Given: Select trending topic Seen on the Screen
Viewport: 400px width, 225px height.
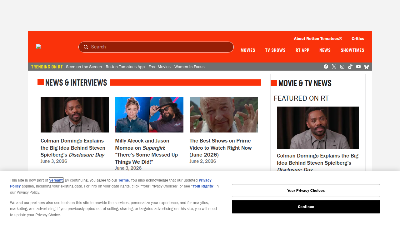Looking at the screenshot, I should pyautogui.click(x=84, y=67).
